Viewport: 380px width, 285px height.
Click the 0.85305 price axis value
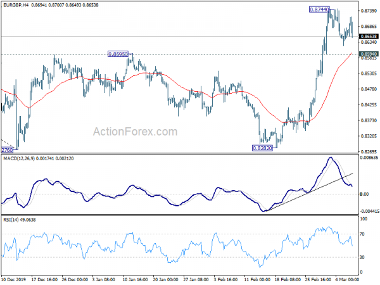(369, 73)
